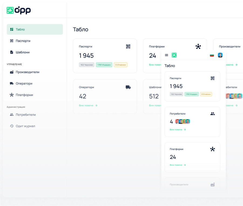Click the 162 Чернова badge in mobile panel
The image size is (243, 206).
(x=176, y=94)
